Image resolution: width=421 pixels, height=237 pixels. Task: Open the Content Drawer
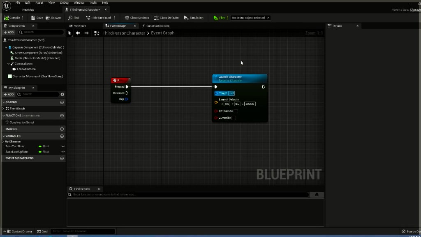pos(19,231)
